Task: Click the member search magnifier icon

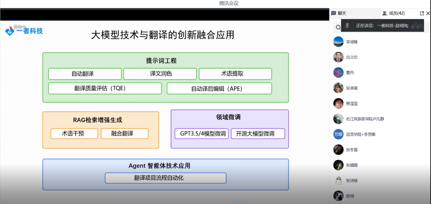Action: [338, 27]
